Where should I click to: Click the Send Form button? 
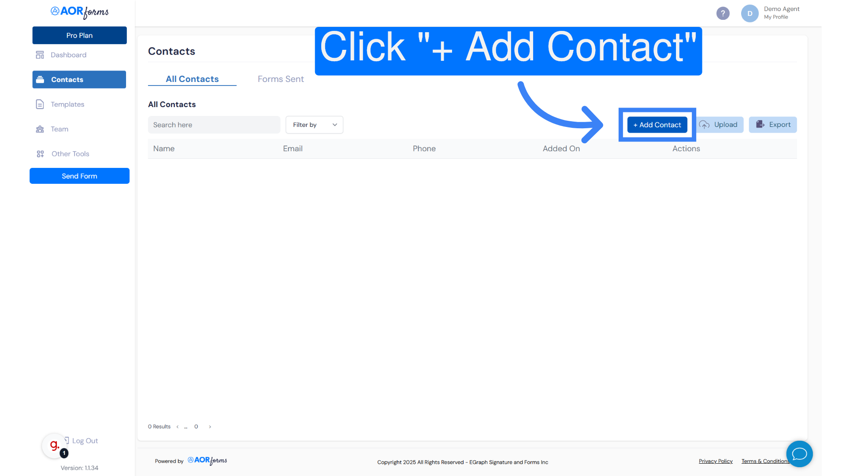pyautogui.click(x=79, y=176)
